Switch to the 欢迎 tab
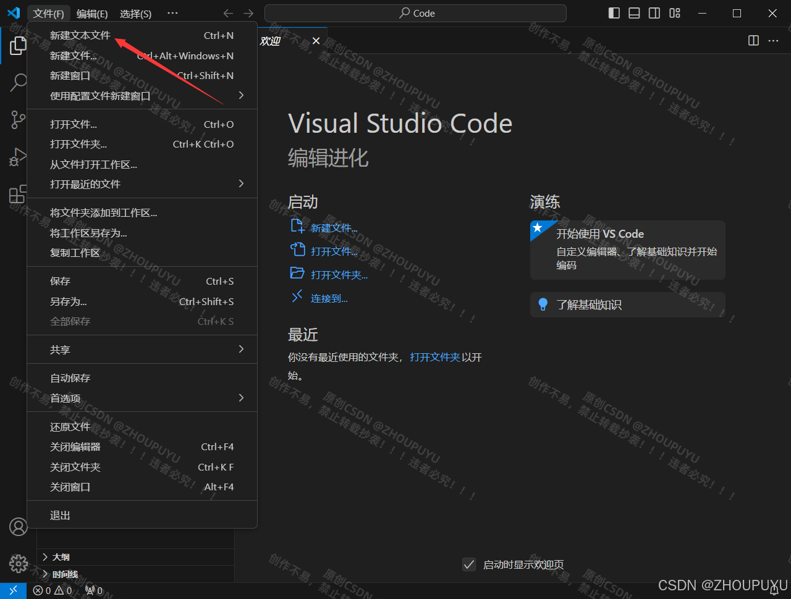The height and width of the screenshot is (599, 791). (x=270, y=41)
